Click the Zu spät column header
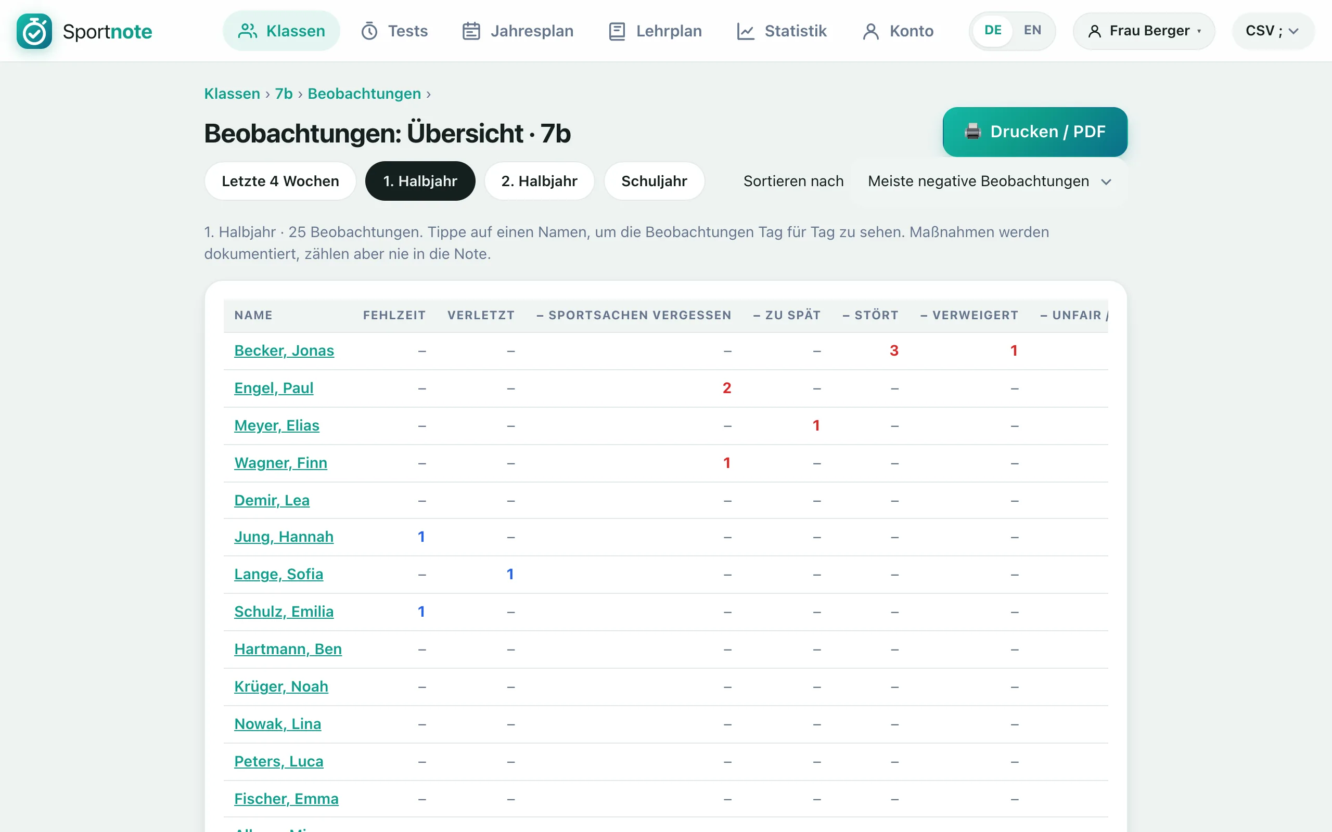Viewport: 1332px width, 832px height. pos(787,315)
